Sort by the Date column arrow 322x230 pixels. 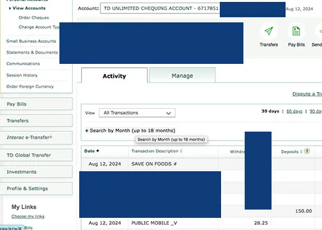click(x=98, y=151)
